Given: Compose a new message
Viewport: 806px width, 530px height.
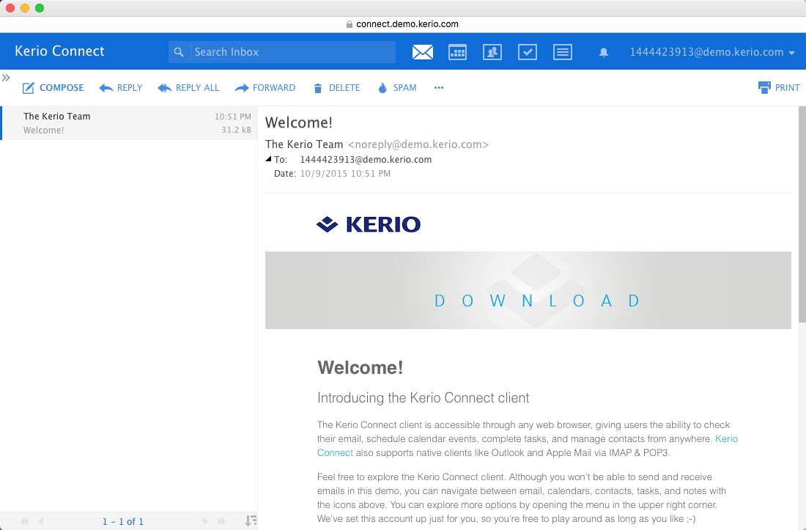Looking at the screenshot, I should coord(53,88).
